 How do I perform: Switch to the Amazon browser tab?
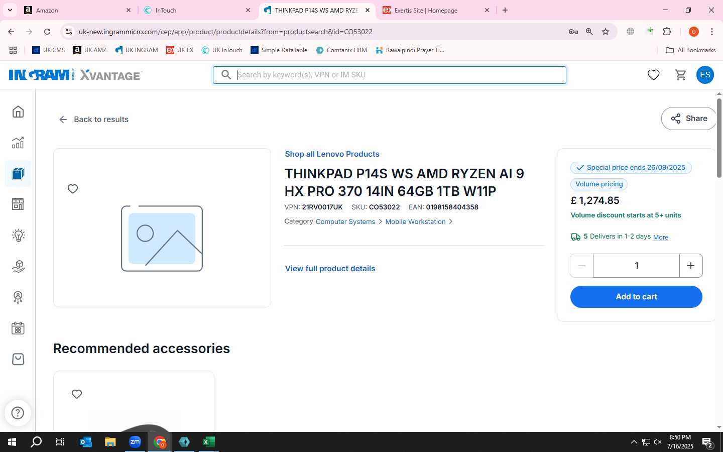[x=78, y=10]
